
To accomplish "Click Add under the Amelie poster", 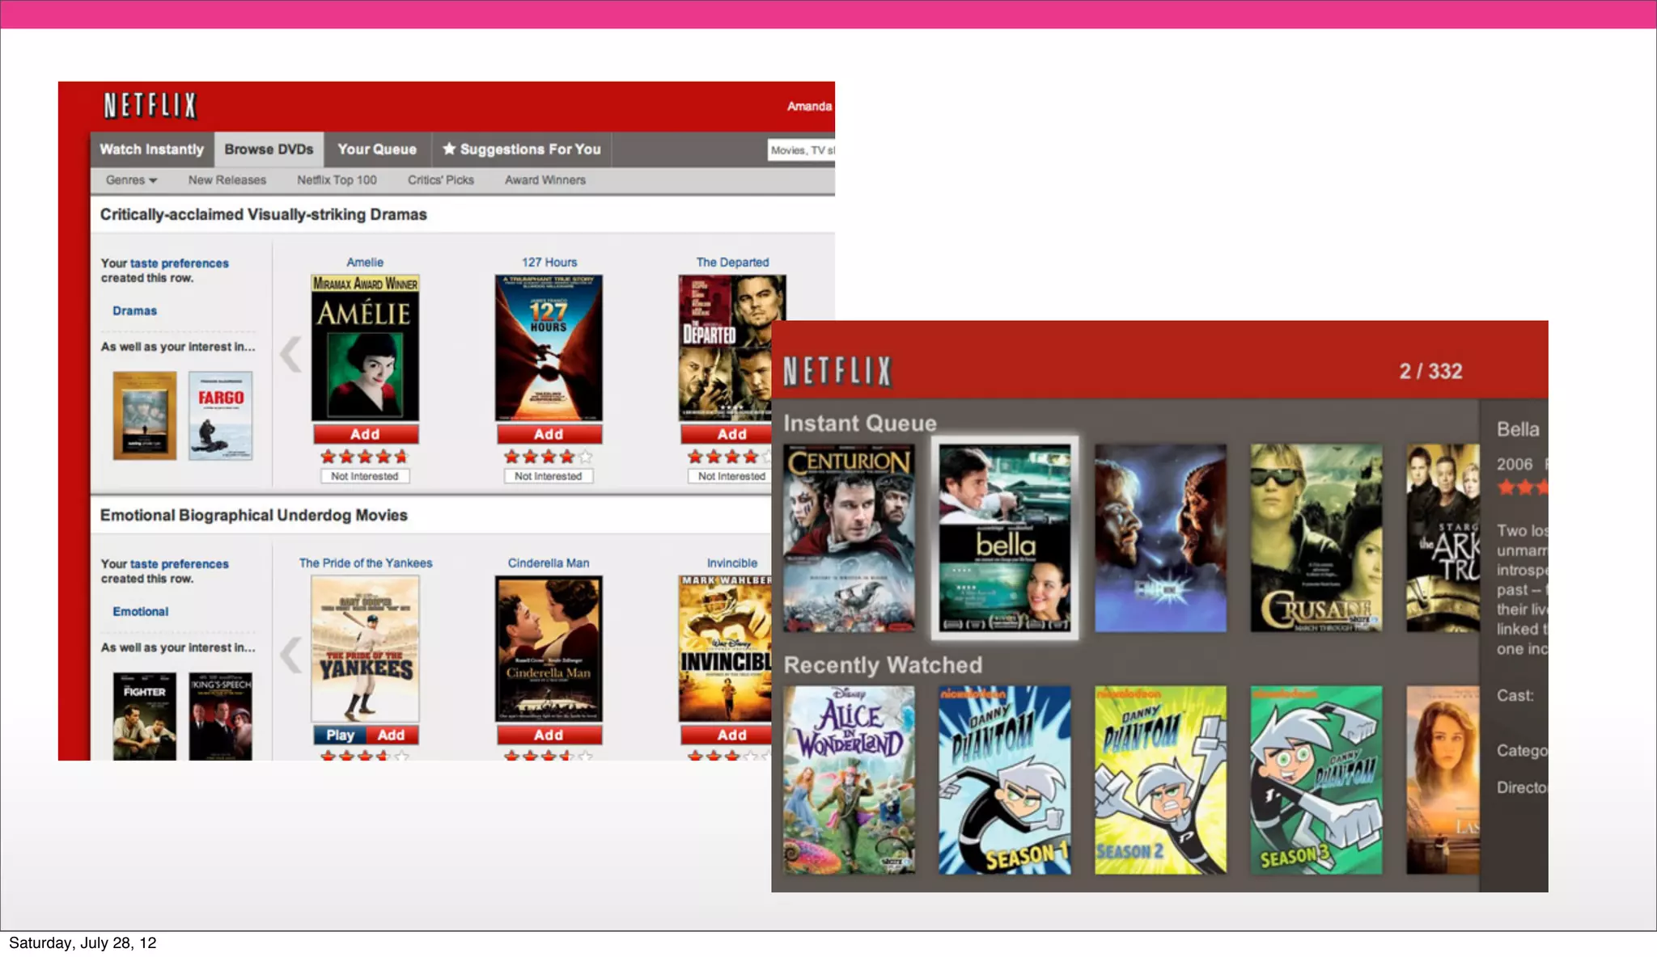I will coord(365,434).
